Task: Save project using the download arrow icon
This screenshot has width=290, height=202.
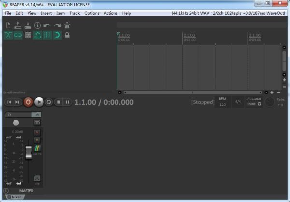Action: 28,25
